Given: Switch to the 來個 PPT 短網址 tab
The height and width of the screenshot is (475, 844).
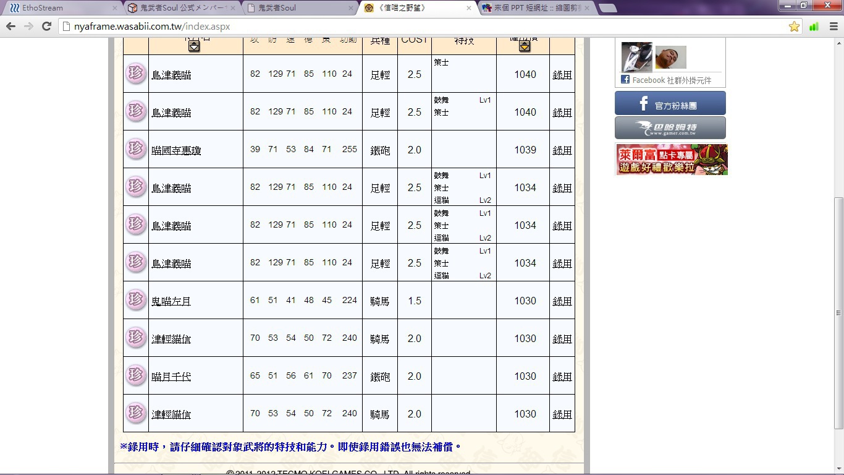Looking at the screenshot, I should tap(535, 8).
